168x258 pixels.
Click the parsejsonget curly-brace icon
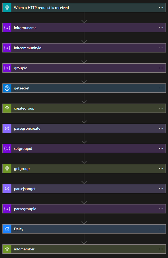click(7, 189)
